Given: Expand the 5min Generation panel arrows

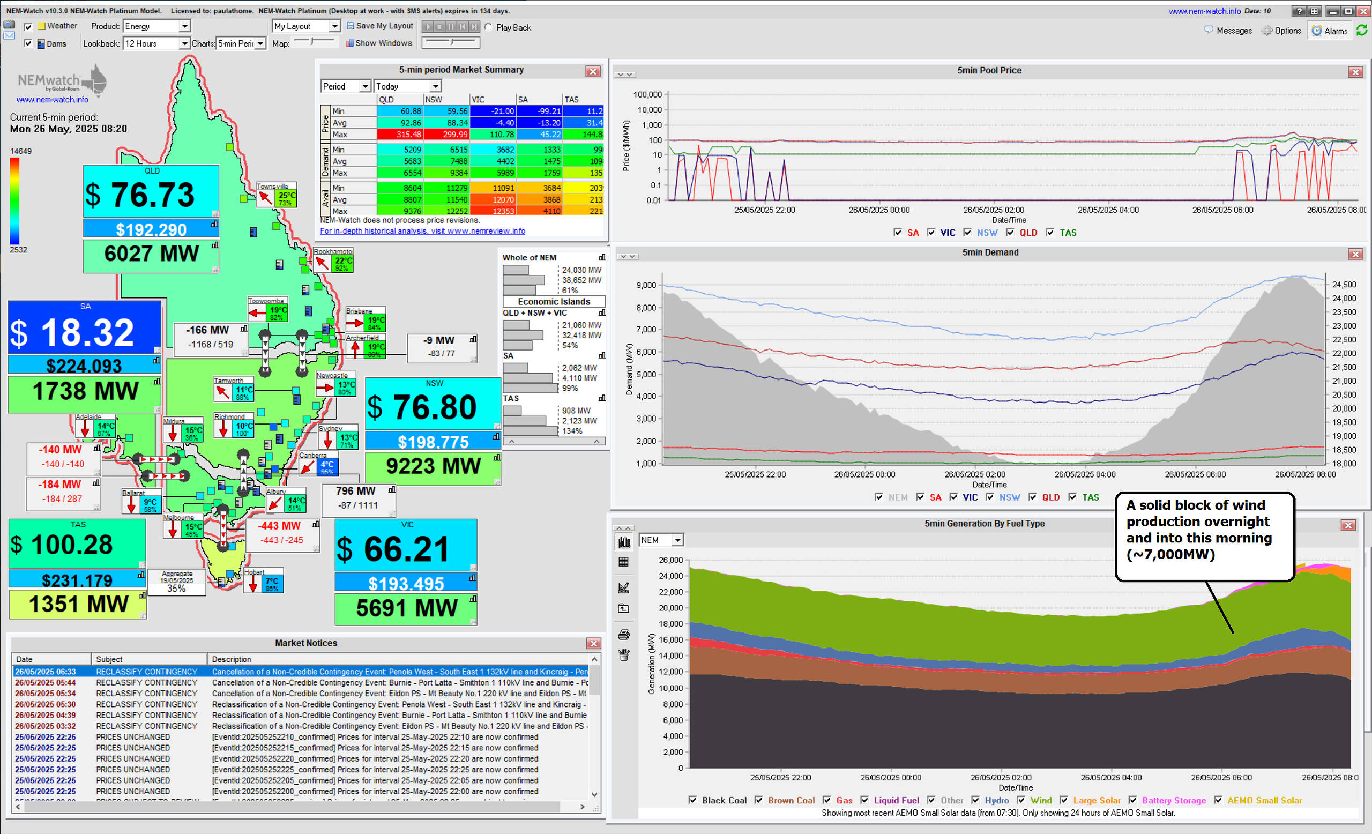Looking at the screenshot, I should click(623, 527).
